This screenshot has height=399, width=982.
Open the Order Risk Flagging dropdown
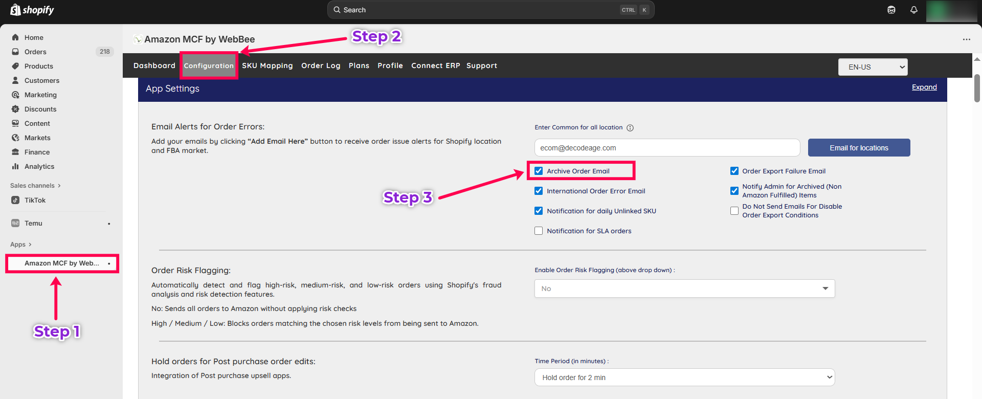point(684,289)
